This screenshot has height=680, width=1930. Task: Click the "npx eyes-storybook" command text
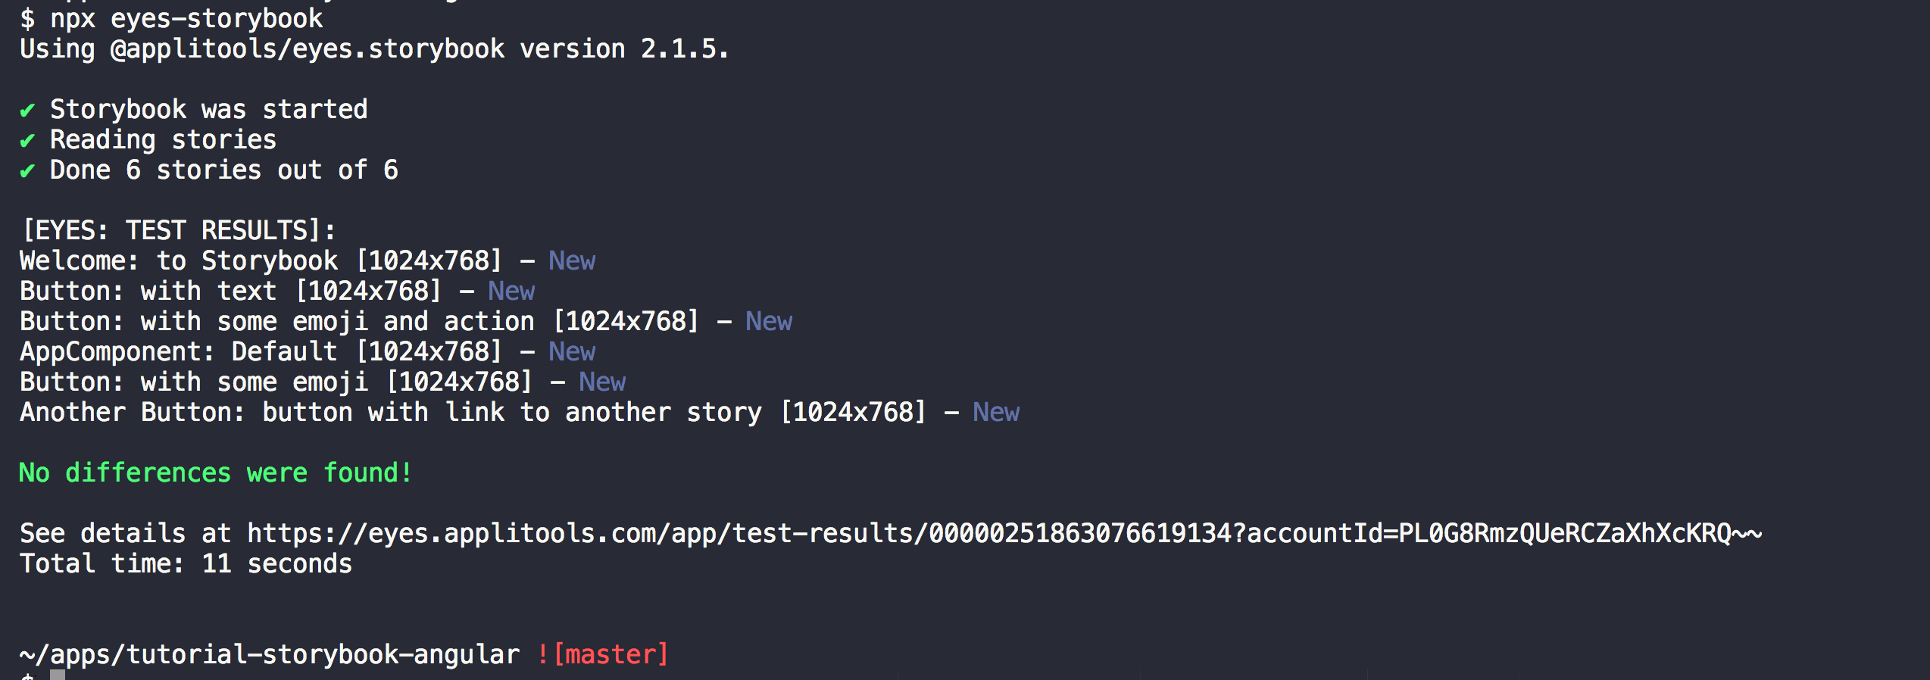point(186,18)
